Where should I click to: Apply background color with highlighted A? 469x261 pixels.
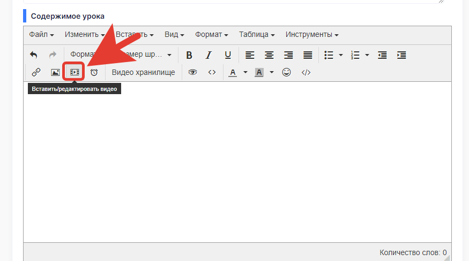[259, 72]
